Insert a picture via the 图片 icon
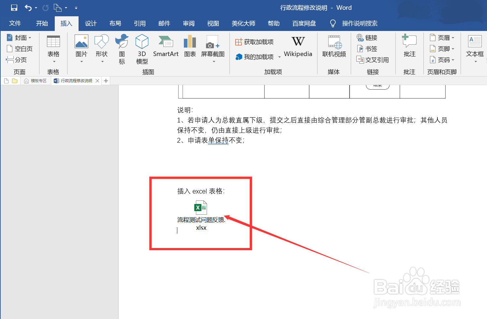This screenshot has height=319, width=487. 81,50
